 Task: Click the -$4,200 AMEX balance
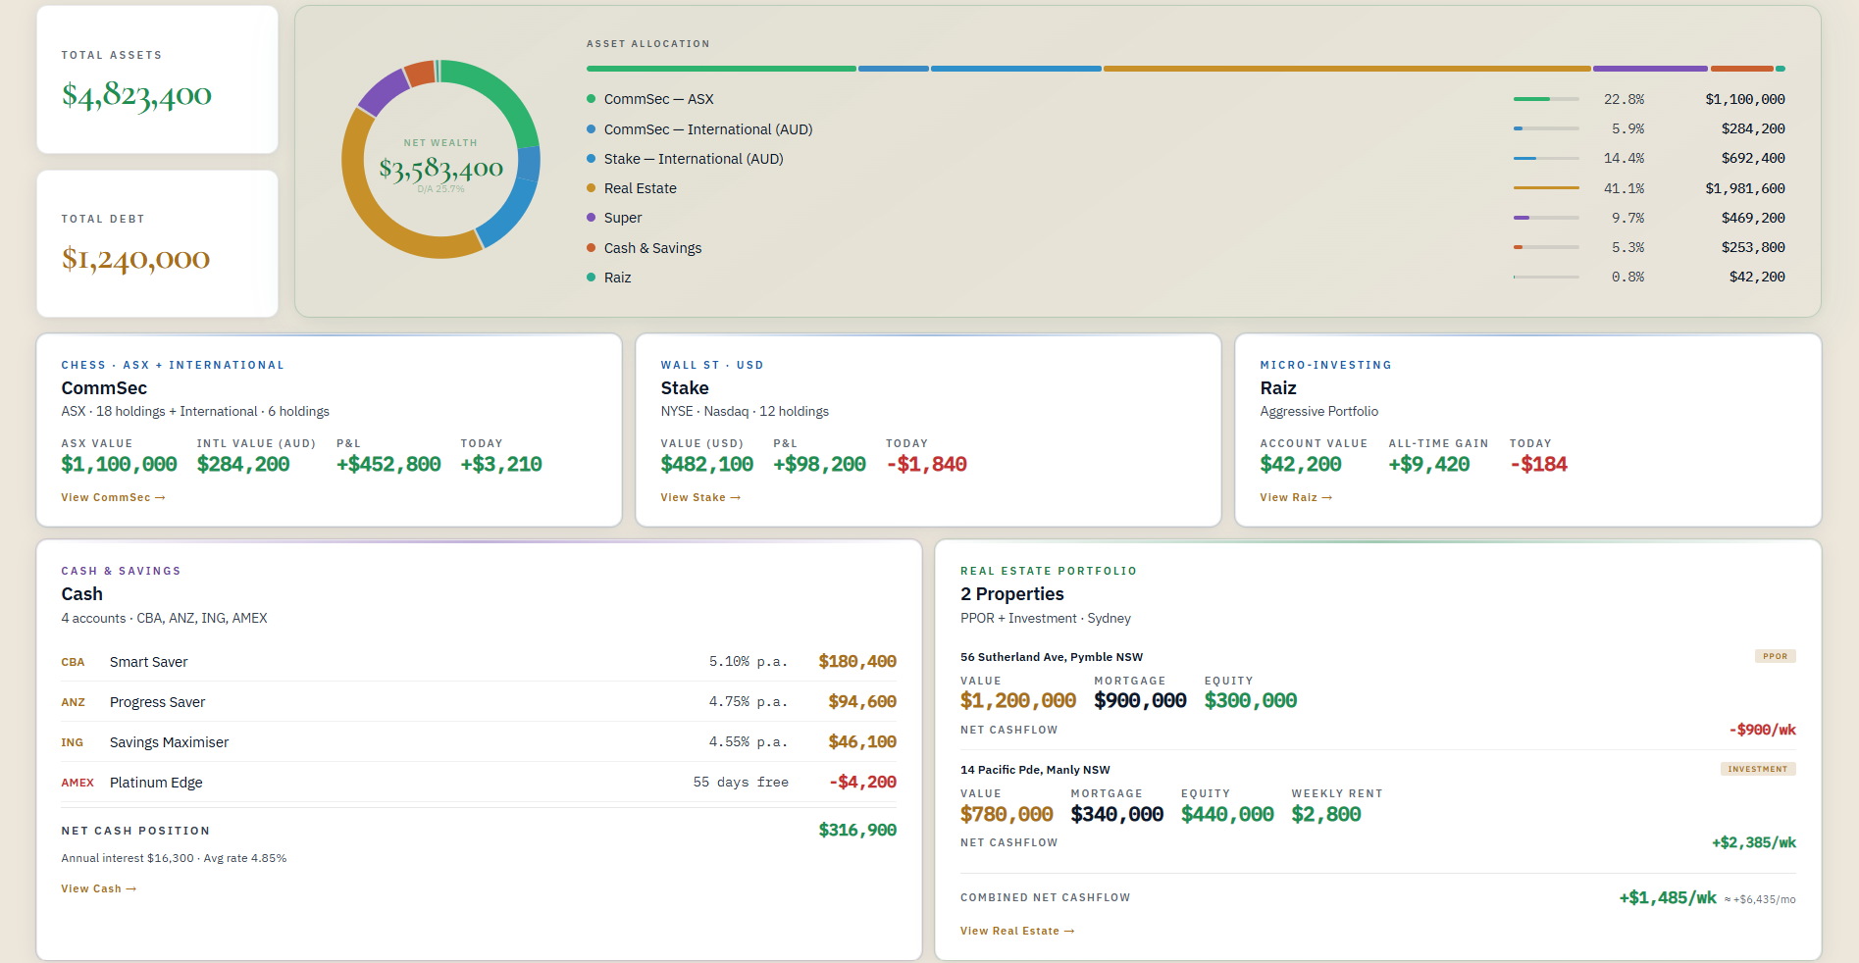(862, 783)
